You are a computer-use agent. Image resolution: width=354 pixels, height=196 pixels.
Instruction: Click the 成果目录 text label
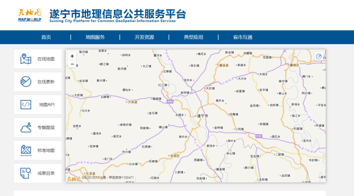(46, 173)
